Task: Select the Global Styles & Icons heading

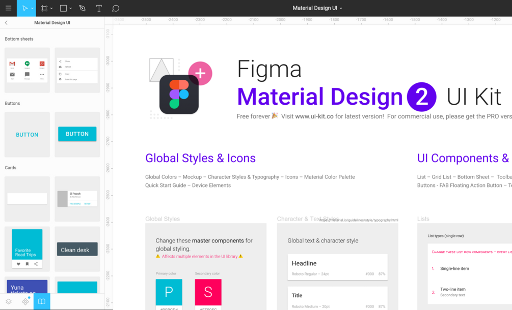Action: coord(201,158)
